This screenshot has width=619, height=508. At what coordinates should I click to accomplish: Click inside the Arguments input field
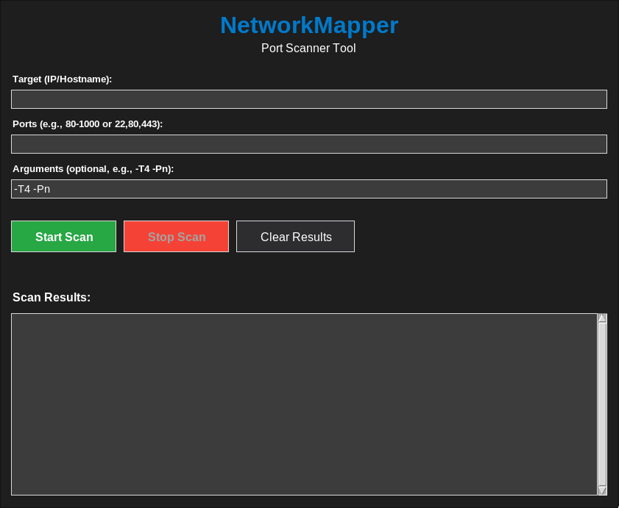(308, 189)
